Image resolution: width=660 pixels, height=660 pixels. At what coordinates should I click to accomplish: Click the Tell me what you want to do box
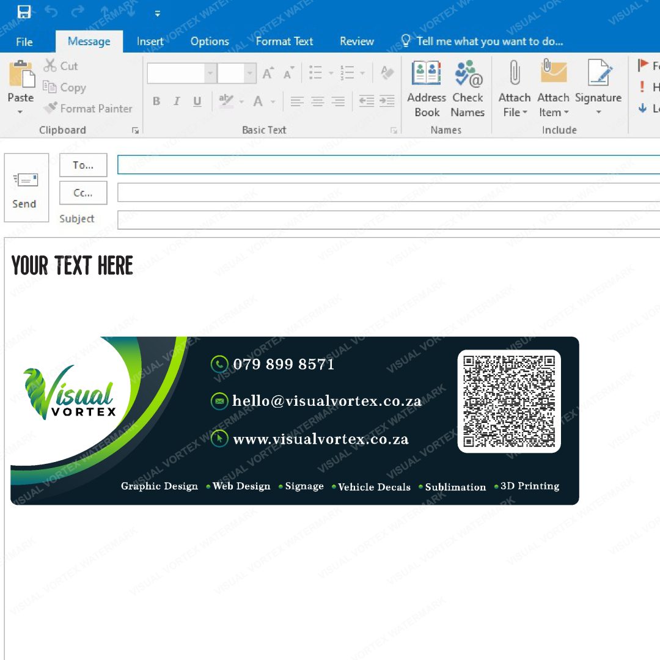coord(482,42)
